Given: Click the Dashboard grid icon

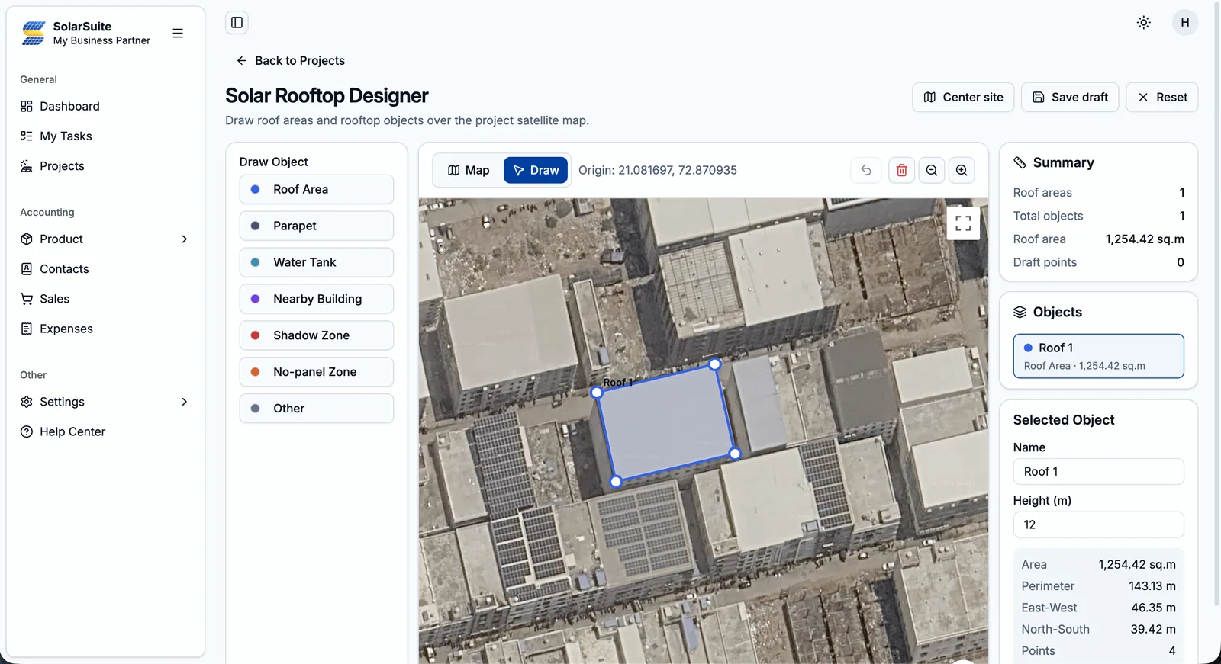Looking at the screenshot, I should click(x=27, y=107).
